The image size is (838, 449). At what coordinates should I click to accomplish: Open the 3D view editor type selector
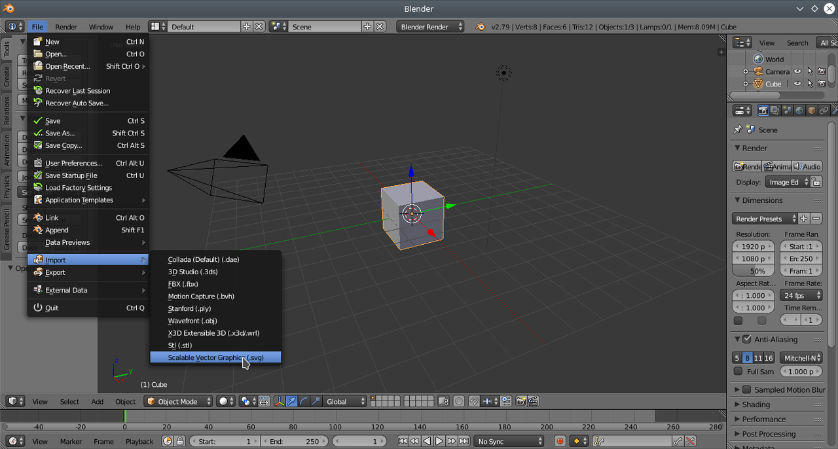pos(15,401)
